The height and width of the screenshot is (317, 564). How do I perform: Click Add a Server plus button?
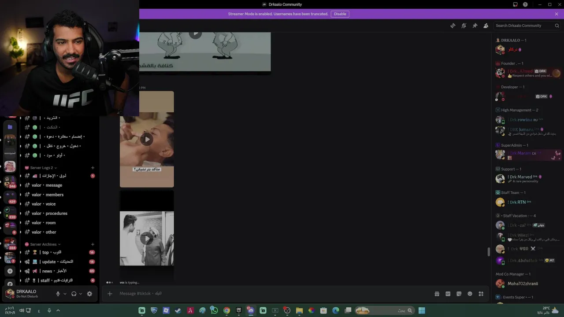tap(10, 271)
